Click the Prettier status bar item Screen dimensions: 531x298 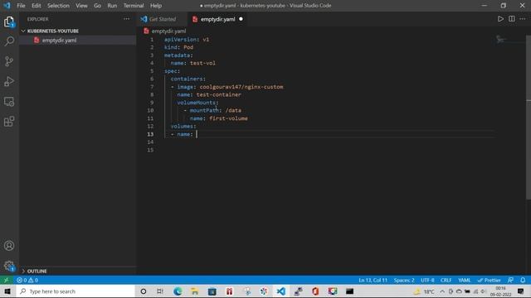[x=489, y=280]
